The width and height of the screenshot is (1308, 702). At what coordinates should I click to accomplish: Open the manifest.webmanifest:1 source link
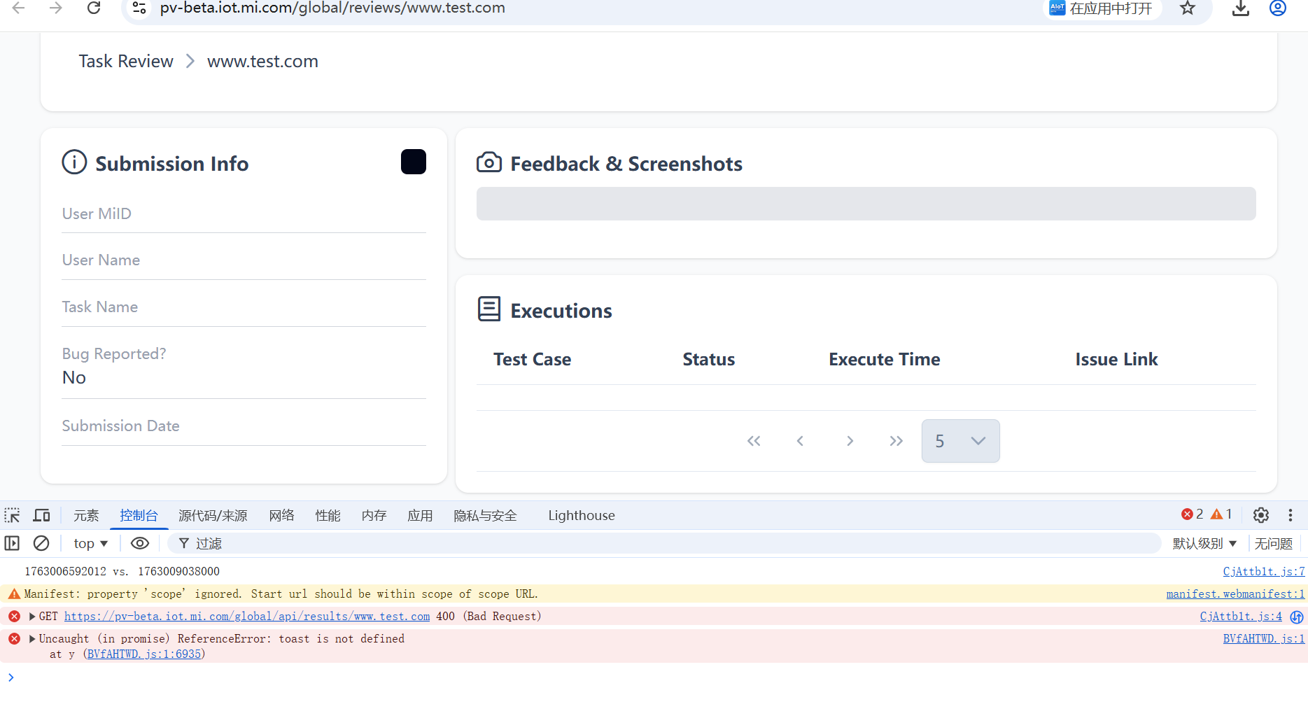click(x=1235, y=594)
